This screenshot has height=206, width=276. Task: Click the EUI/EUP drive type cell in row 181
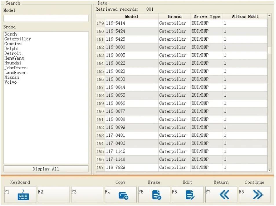(207, 39)
